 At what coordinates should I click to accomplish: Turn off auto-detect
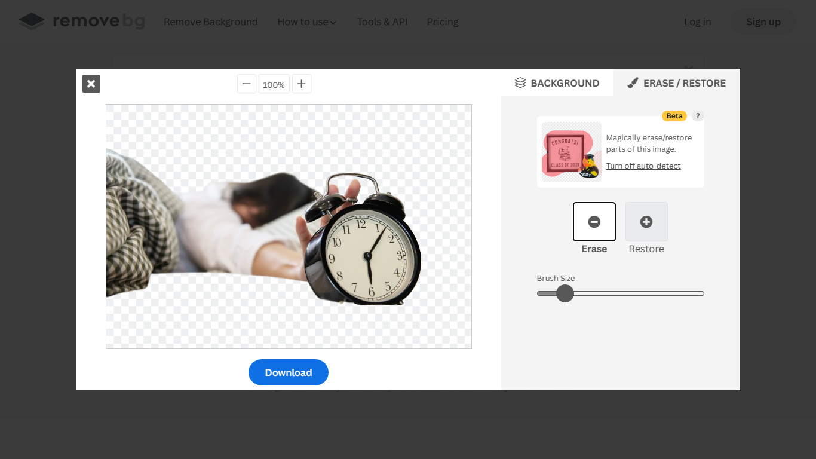coord(643,166)
